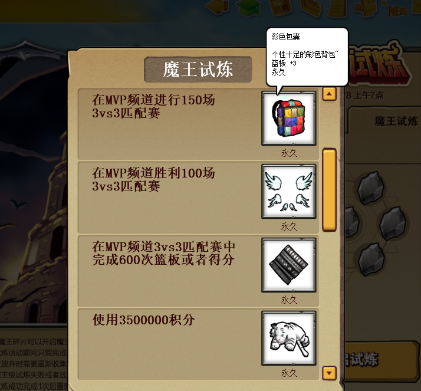This screenshot has height=391, width=421.
Task: Click the green graduation cap icon in top bar
Action: pos(249,7)
